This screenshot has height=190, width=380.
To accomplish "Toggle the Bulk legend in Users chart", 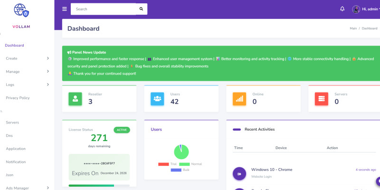I will click(x=180, y=170).
